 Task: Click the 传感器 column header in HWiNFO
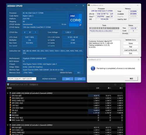(9, 88)
